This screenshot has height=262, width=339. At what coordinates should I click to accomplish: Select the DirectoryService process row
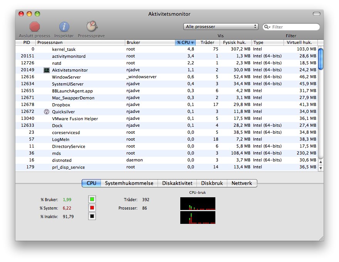(167, 146)
